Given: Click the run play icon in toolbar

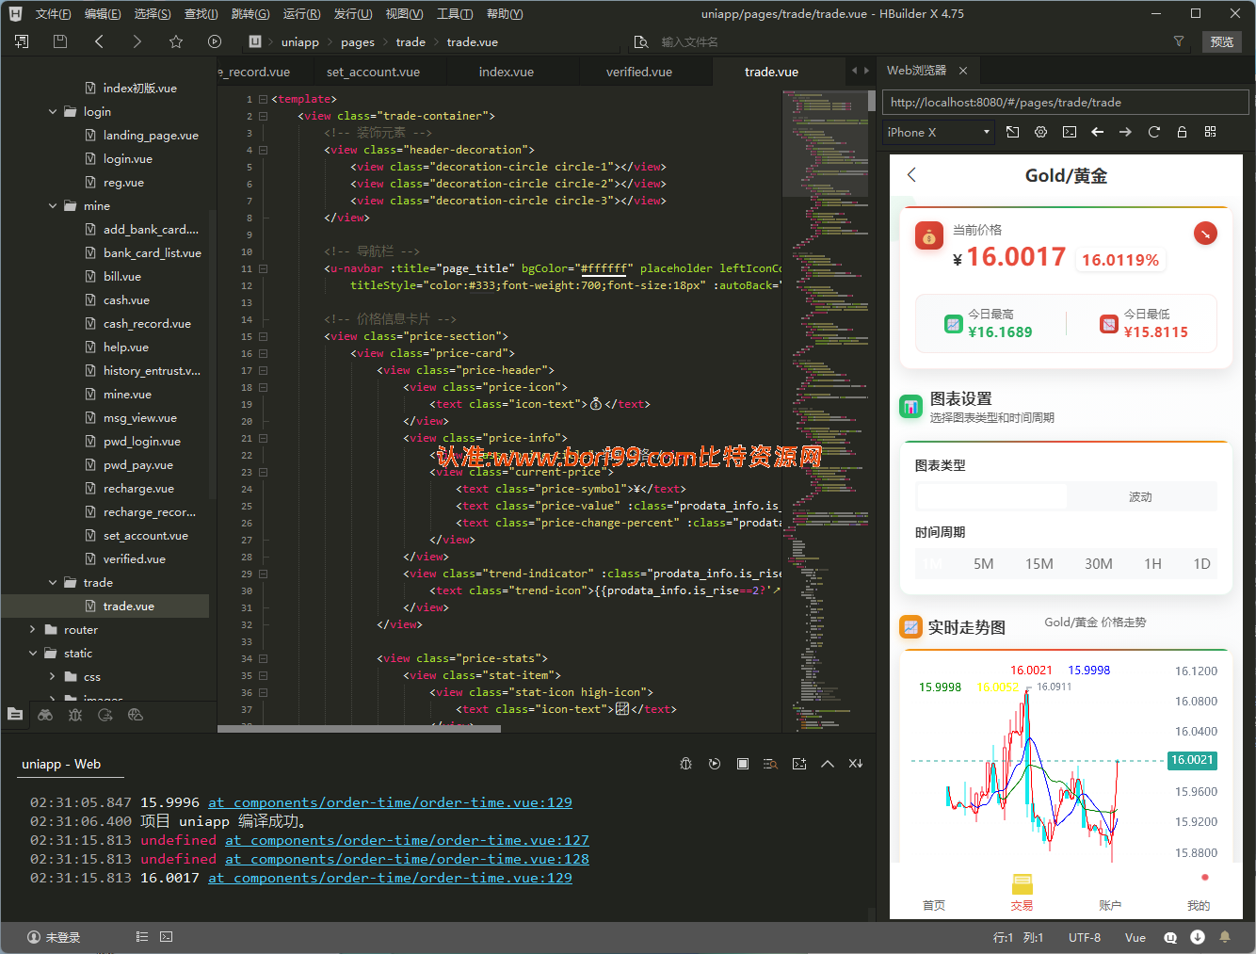Looking at the screenshot, I should (215, 41).
